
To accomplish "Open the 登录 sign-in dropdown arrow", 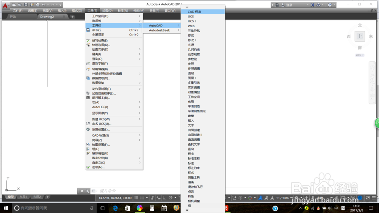I will pos(308,5).
